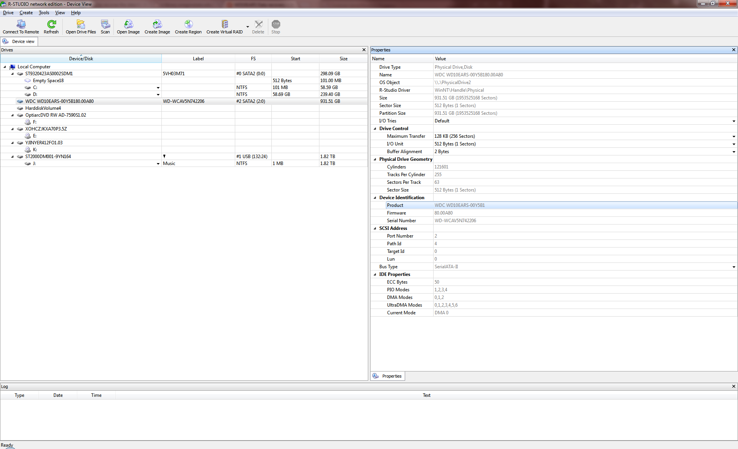
Task: Open the Create Virtual RAID dropdown arrow
Action: pyautogui.click(x=248, y=27)
